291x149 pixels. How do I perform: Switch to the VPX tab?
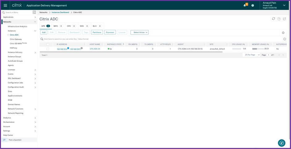coord(46,26)
